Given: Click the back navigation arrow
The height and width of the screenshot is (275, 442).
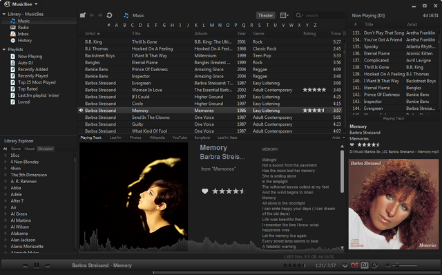Looking at the screenshot, I should (x=92, y=15).
